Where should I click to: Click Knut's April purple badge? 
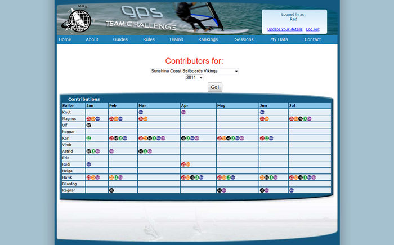(x=183, y=112)
